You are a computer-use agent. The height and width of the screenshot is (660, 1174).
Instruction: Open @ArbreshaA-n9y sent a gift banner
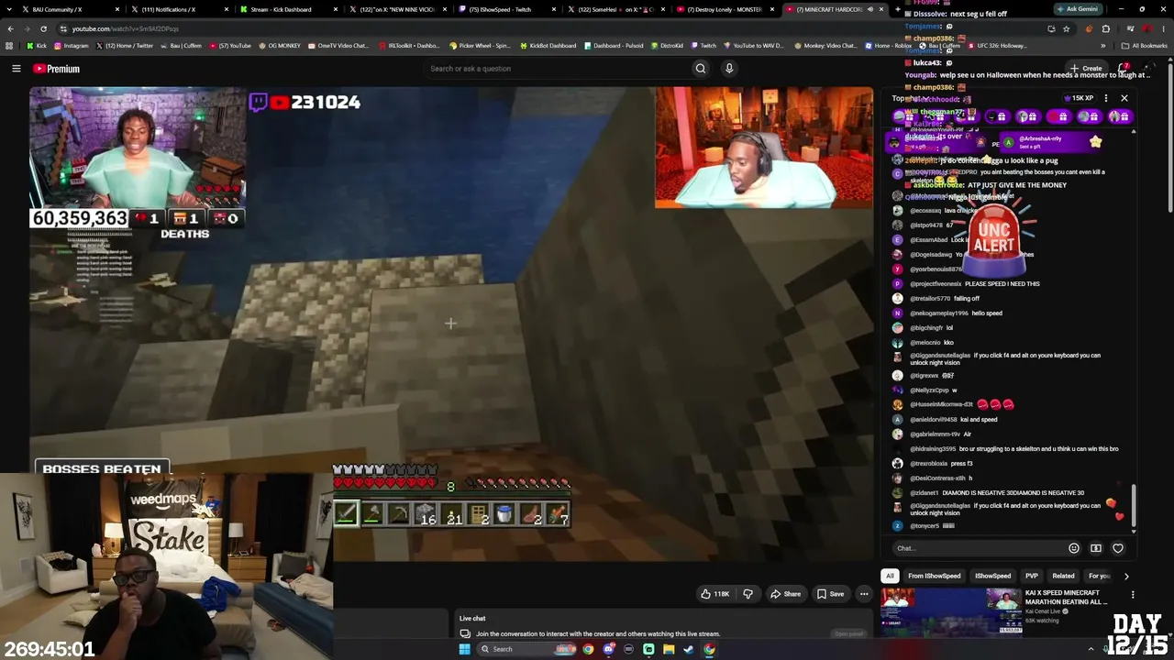coord(1053,142)
